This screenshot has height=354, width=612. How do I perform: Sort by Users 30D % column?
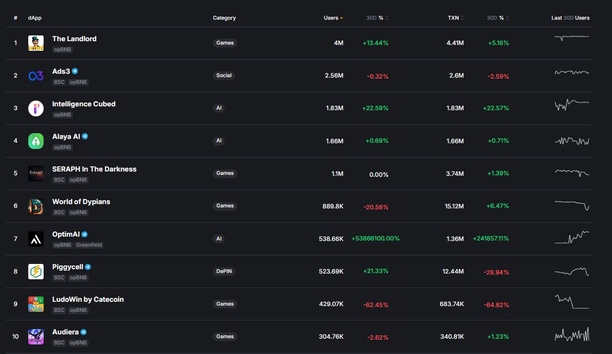click(377, 18)
